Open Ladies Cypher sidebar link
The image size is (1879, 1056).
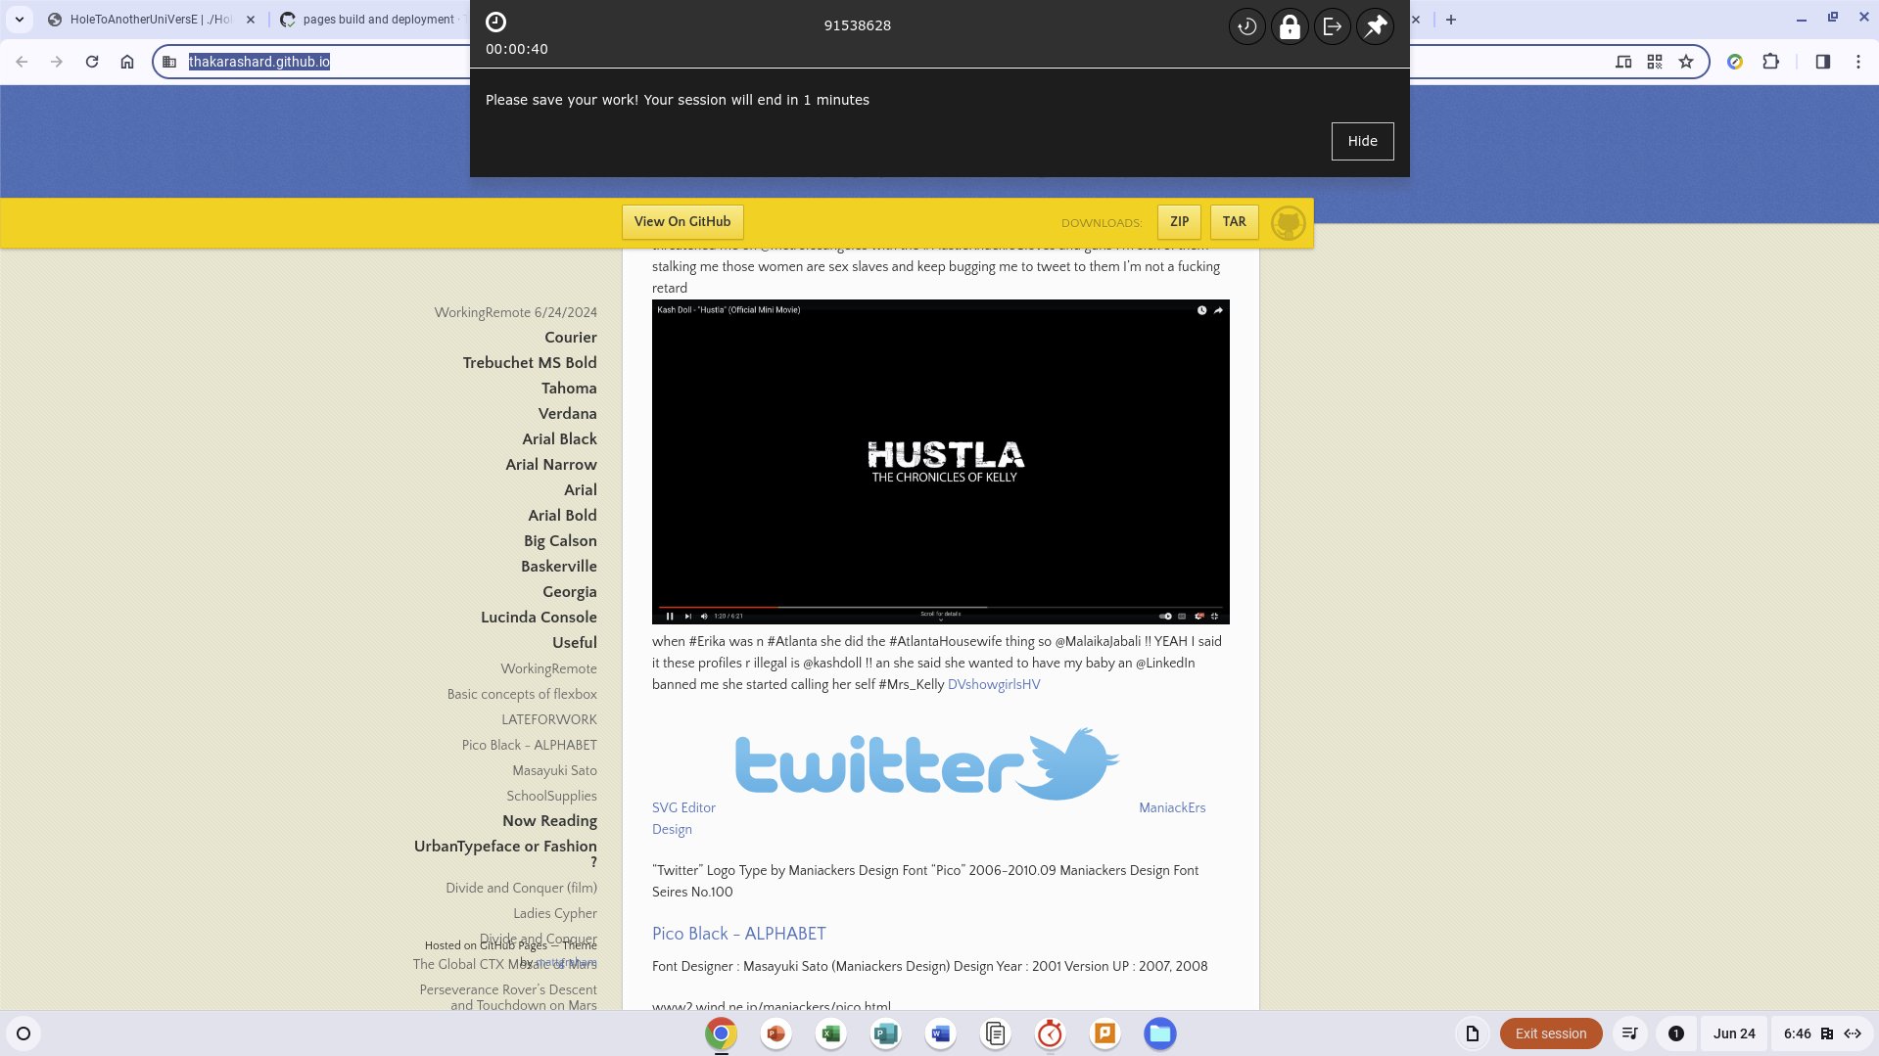coord(554,913)
